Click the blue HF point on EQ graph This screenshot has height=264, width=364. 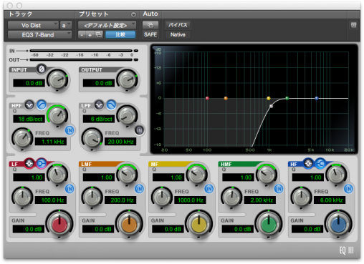317,98
